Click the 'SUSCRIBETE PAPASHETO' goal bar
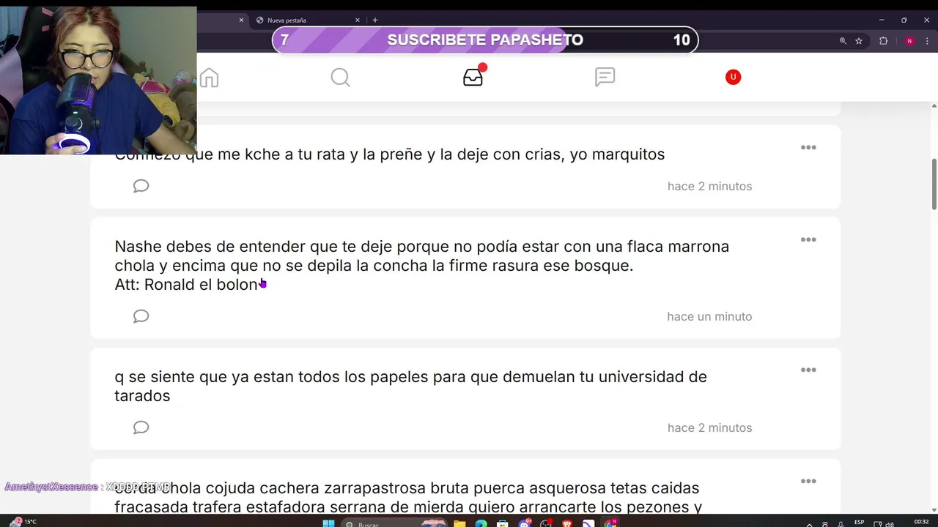 (x=485, y=40)
